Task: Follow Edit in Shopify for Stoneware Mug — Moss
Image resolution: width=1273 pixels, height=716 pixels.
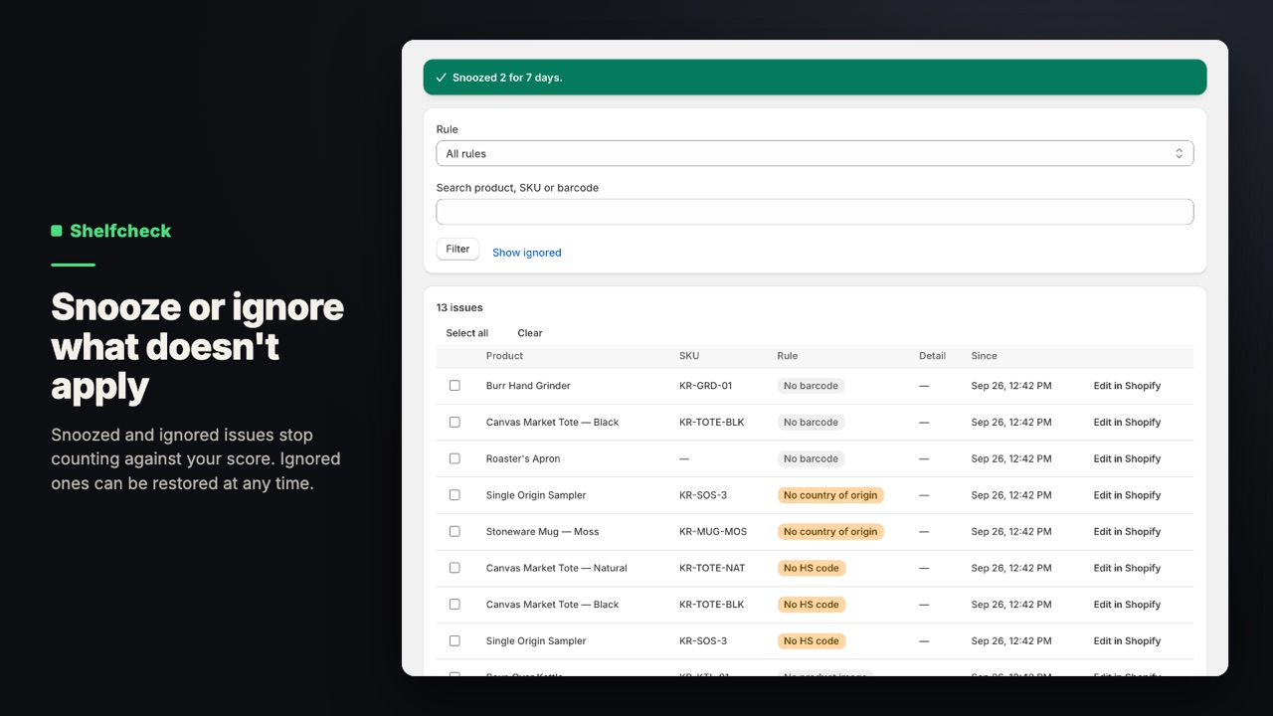Action: click(1127, 532)
